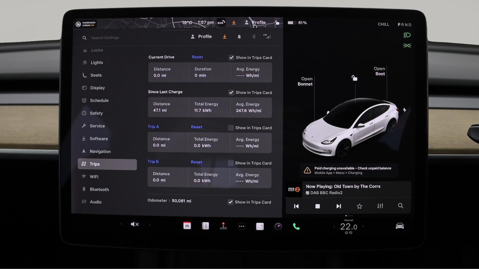Tap the phone icon in bottom dock
This screenshot has height=269, width=479.
pyautogui.click(x=296, y=227)
